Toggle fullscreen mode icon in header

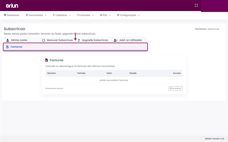[196, 5]
